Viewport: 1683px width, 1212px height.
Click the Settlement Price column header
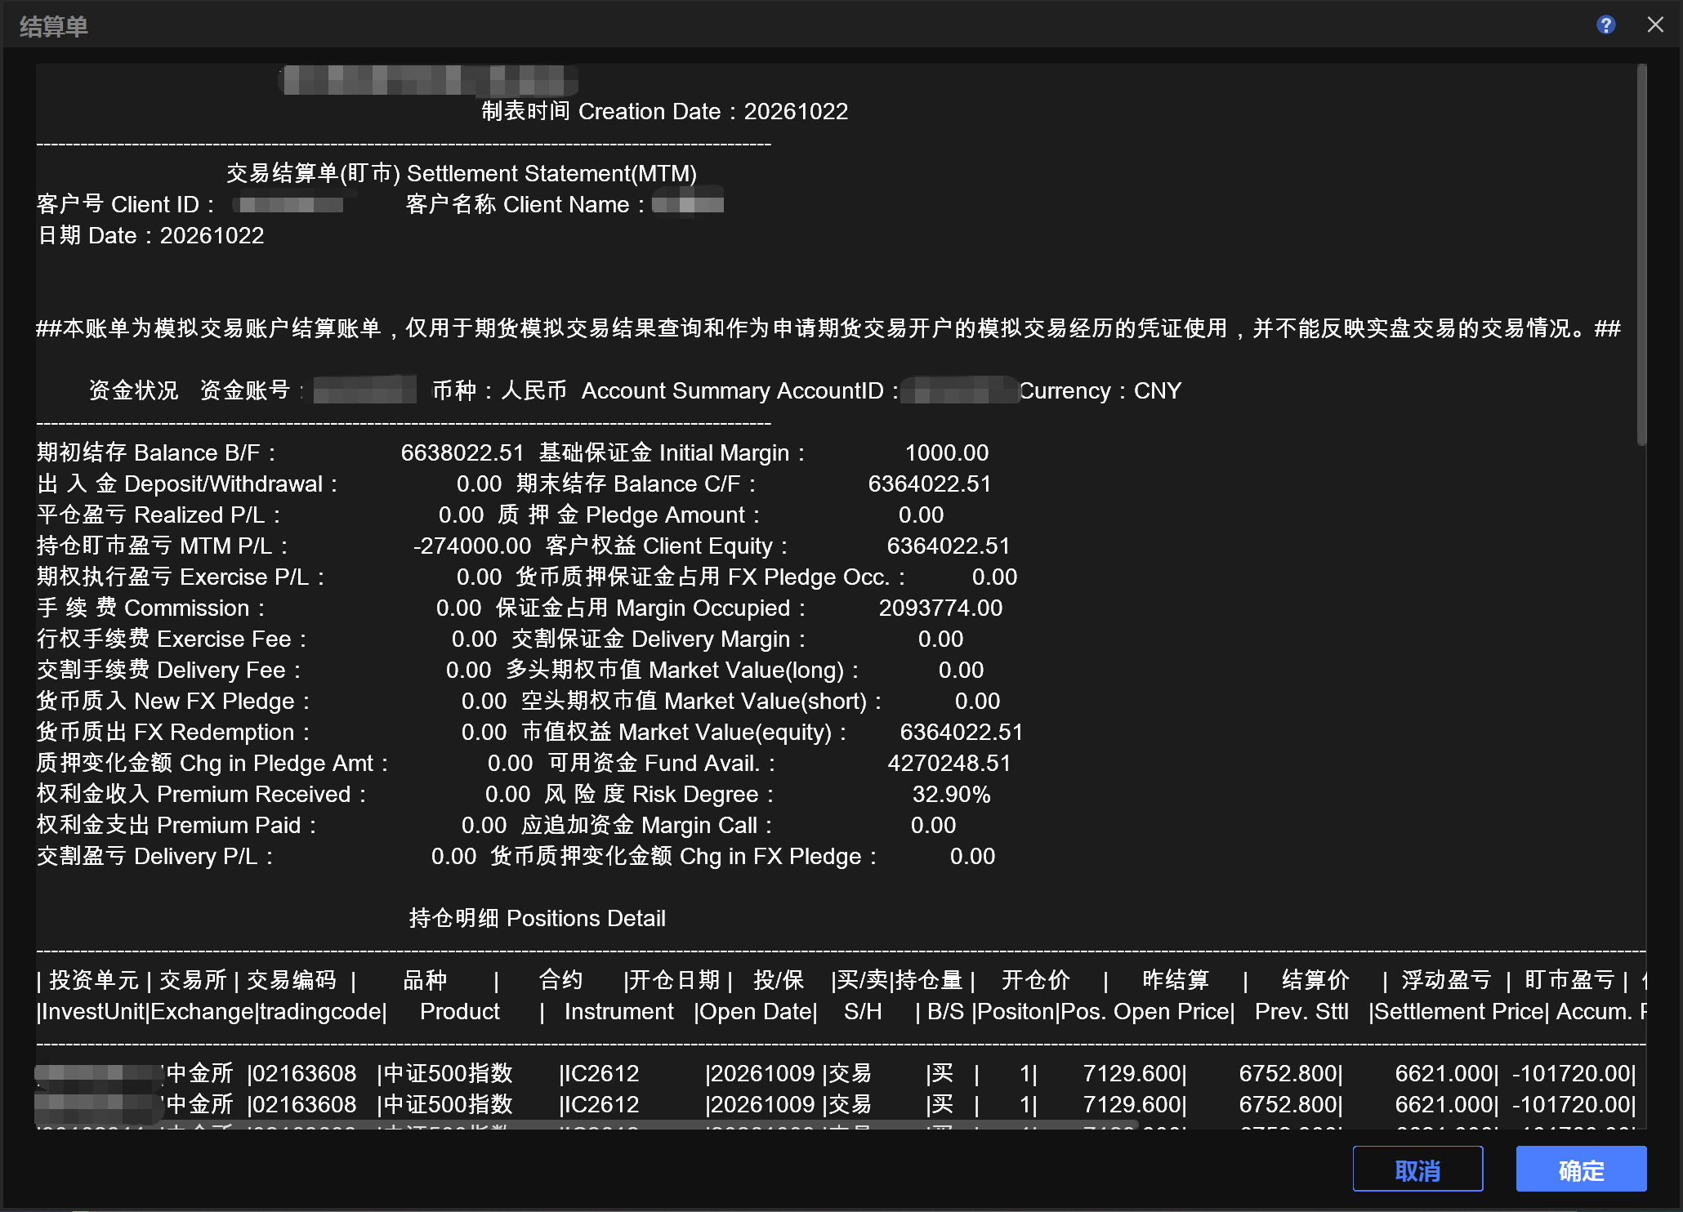coord(1459,1011)
